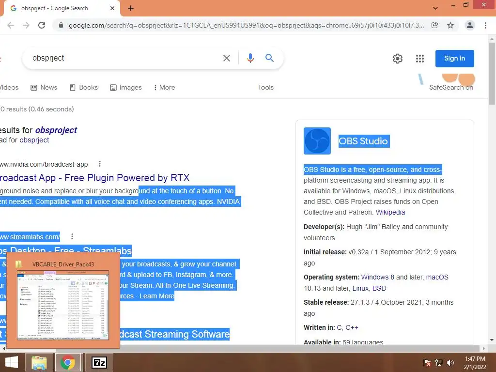Open a new browser tab
Image resolution: width=496 pixels, height=372 pixels.
tap(131, 8)
